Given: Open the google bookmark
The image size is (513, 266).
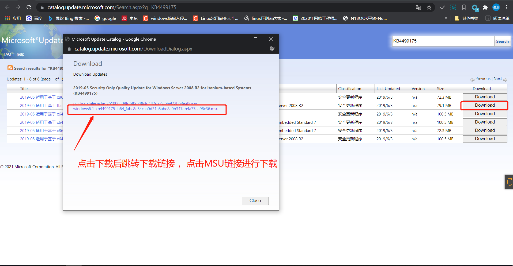Looking at the screenshot, I should (x=105, y=18).
